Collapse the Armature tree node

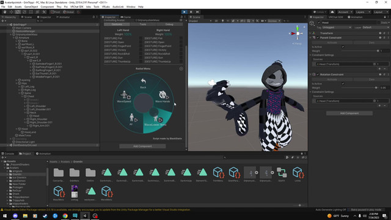pyautogui.click(x=13, y=38)
